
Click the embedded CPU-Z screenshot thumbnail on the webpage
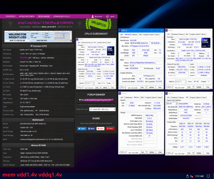click(x=96, y=64)
